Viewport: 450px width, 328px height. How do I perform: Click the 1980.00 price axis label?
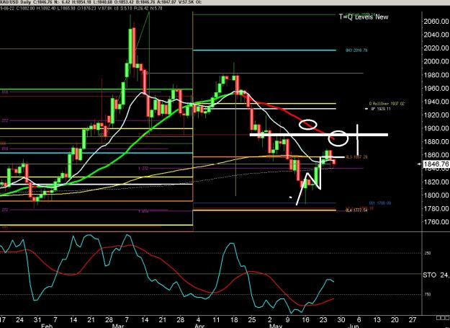click(436, 75)
